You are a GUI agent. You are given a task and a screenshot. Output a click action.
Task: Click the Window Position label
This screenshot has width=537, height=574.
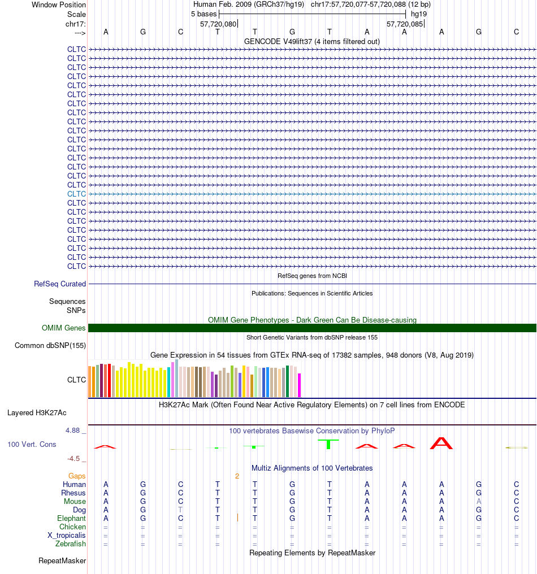[x=59, y=5]
